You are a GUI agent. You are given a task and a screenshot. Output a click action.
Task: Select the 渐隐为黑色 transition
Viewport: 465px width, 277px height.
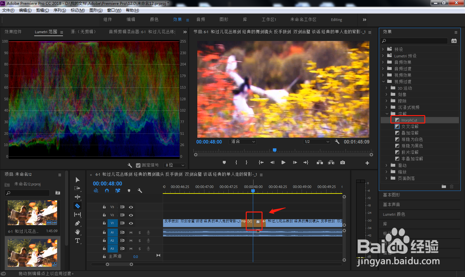coord(412,146)
